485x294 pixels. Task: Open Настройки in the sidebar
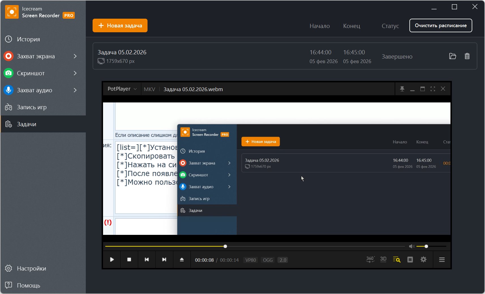click(31, 269)
